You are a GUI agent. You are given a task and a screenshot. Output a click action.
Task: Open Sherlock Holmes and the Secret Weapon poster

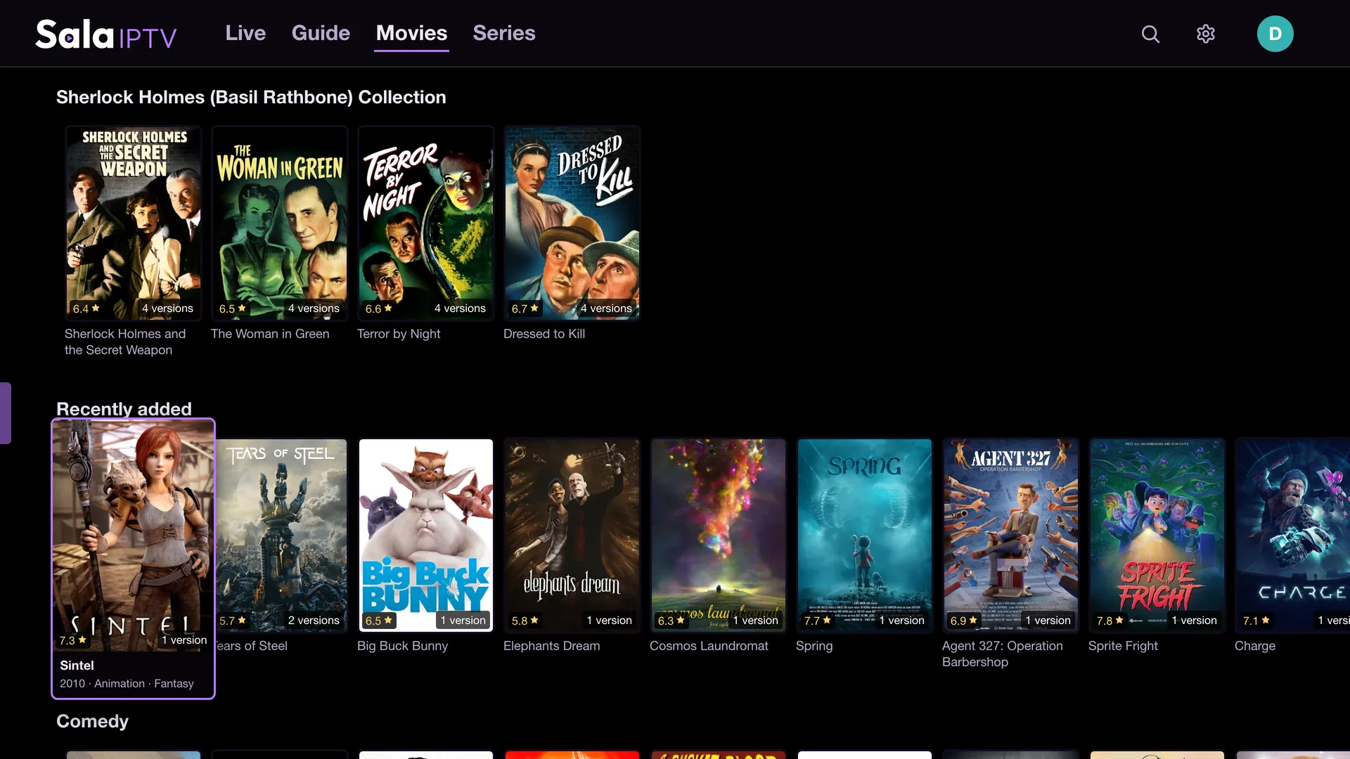(x=134, y=223)
